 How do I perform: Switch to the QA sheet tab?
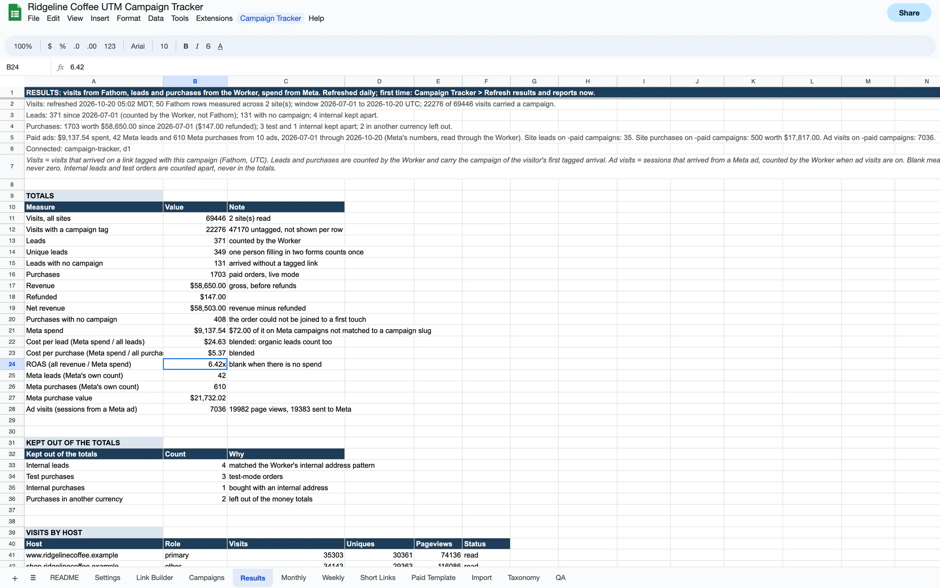click(x=560, y=578)
